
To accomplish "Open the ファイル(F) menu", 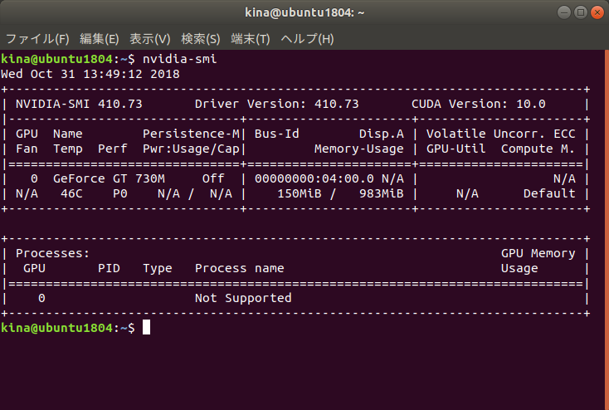I will click(x=37, y=39).
